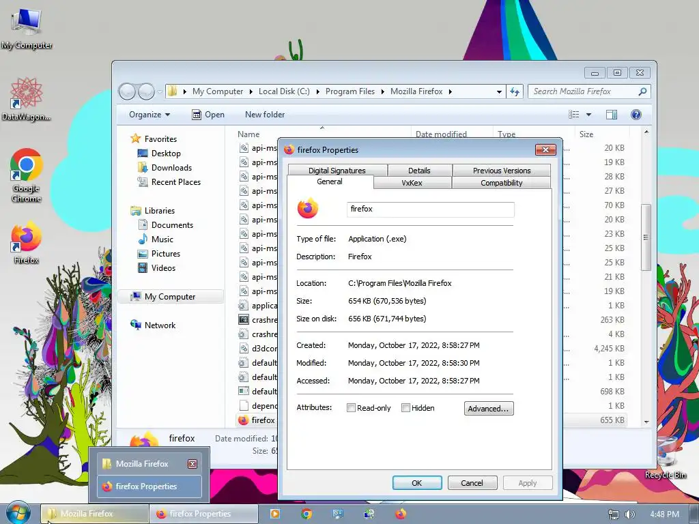Select the d3dcompiler file icon
The image size is (699, 524).
[244, 348]
